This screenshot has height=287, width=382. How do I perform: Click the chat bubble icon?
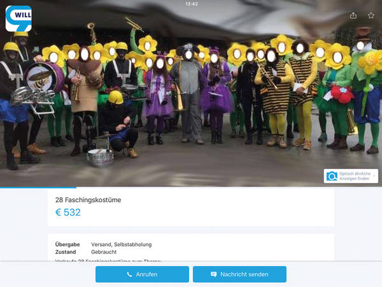pyautogui.click(x=214, y=274)
